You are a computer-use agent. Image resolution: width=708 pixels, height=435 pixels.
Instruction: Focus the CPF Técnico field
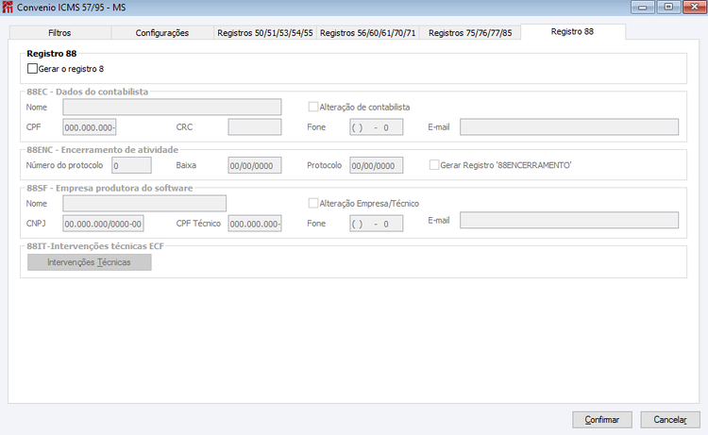pos(255,224)
